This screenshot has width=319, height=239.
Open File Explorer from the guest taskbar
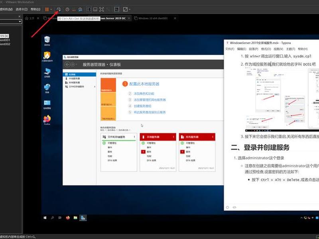pyautogui.click(x=75, y=217)
